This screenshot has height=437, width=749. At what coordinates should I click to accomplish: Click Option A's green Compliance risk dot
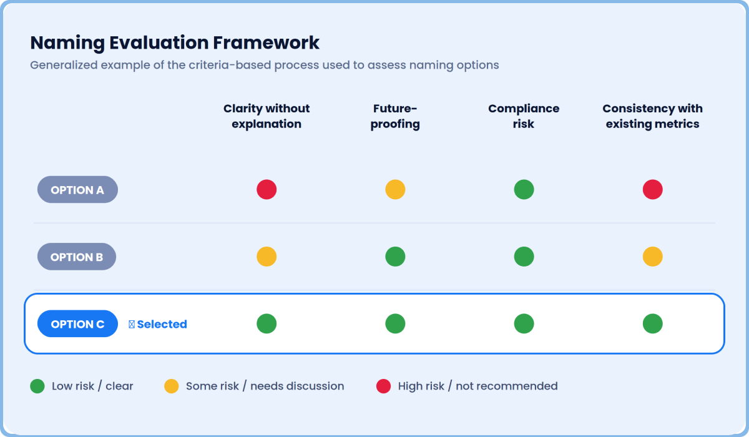(524, 189)
